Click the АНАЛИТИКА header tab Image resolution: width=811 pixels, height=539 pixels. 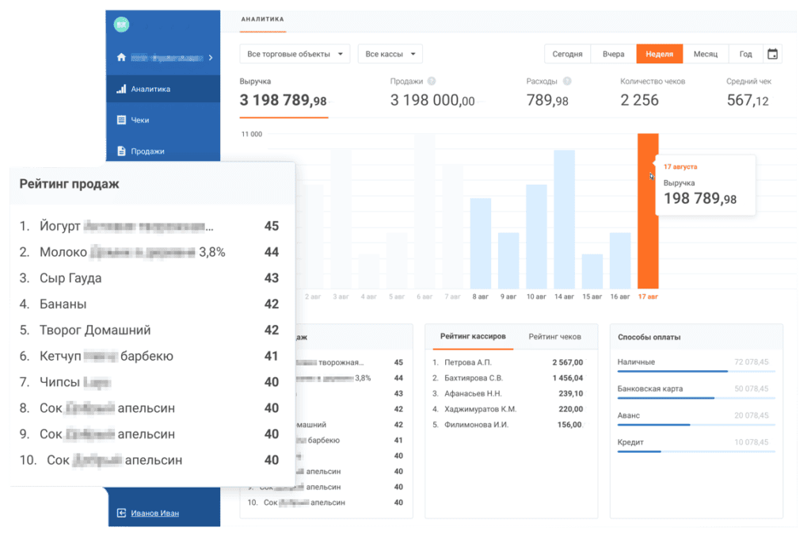(x=263, y=20)
